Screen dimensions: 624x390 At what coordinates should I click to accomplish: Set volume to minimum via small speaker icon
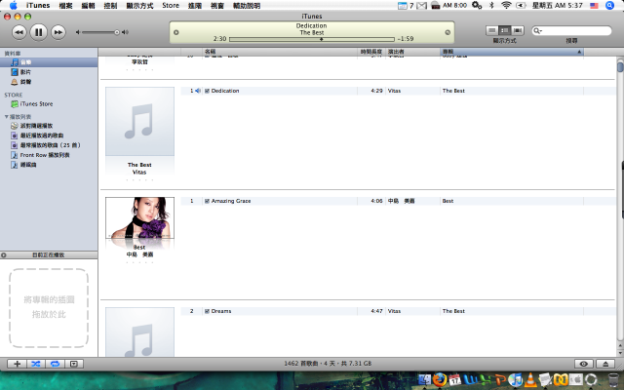[78, 32]
